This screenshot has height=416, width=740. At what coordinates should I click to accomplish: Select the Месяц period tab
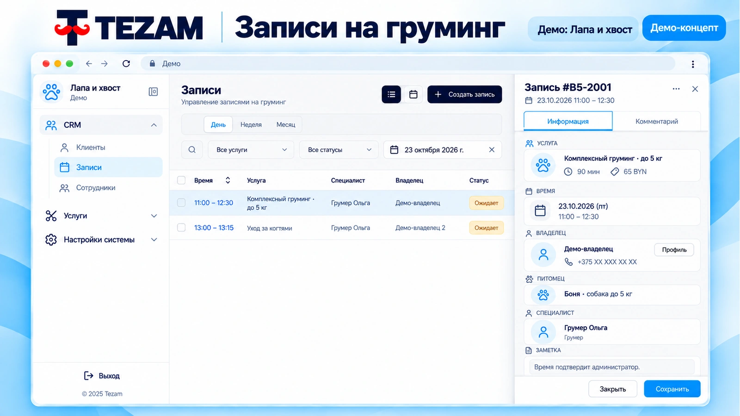[286, 124]
